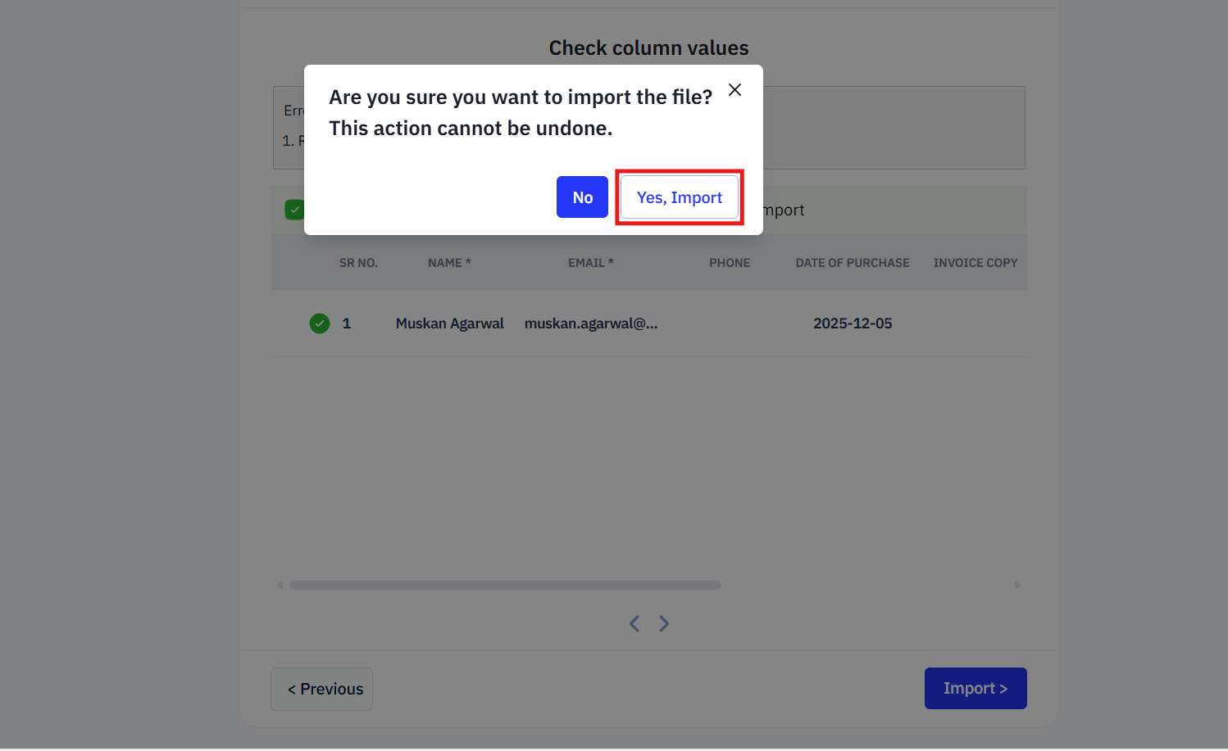This screenshot has width=1228, height=751.
Task: Click the scrollbar's right arrow
Action: 1017,586
